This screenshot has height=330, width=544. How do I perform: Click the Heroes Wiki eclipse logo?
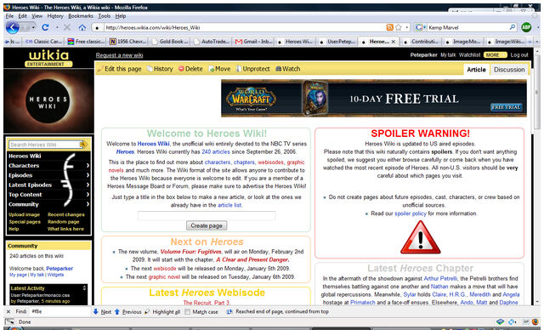(48, 101)
